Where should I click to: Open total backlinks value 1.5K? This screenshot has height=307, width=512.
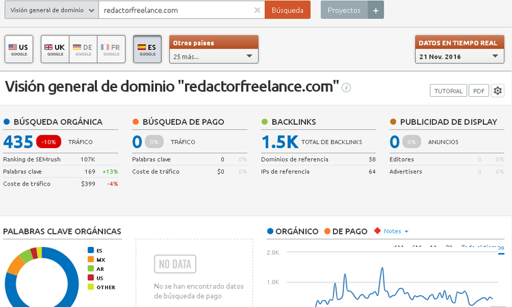(x=280, y=142)
